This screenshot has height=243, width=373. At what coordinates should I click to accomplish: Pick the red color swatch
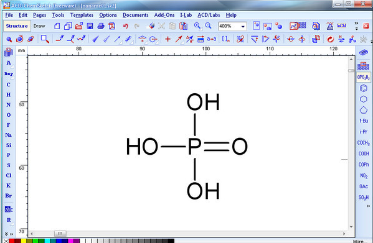(12, 241)
